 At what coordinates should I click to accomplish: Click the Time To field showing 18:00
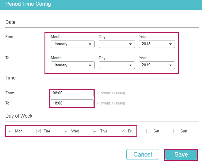71,103
